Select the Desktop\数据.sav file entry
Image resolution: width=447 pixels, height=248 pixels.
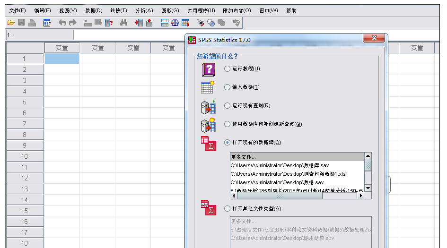[x=298, y=182]
